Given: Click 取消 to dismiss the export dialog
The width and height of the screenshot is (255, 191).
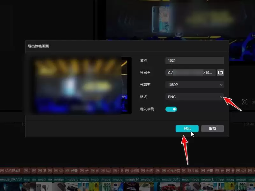Looking at the screenshot, I should tap(212, 129).
